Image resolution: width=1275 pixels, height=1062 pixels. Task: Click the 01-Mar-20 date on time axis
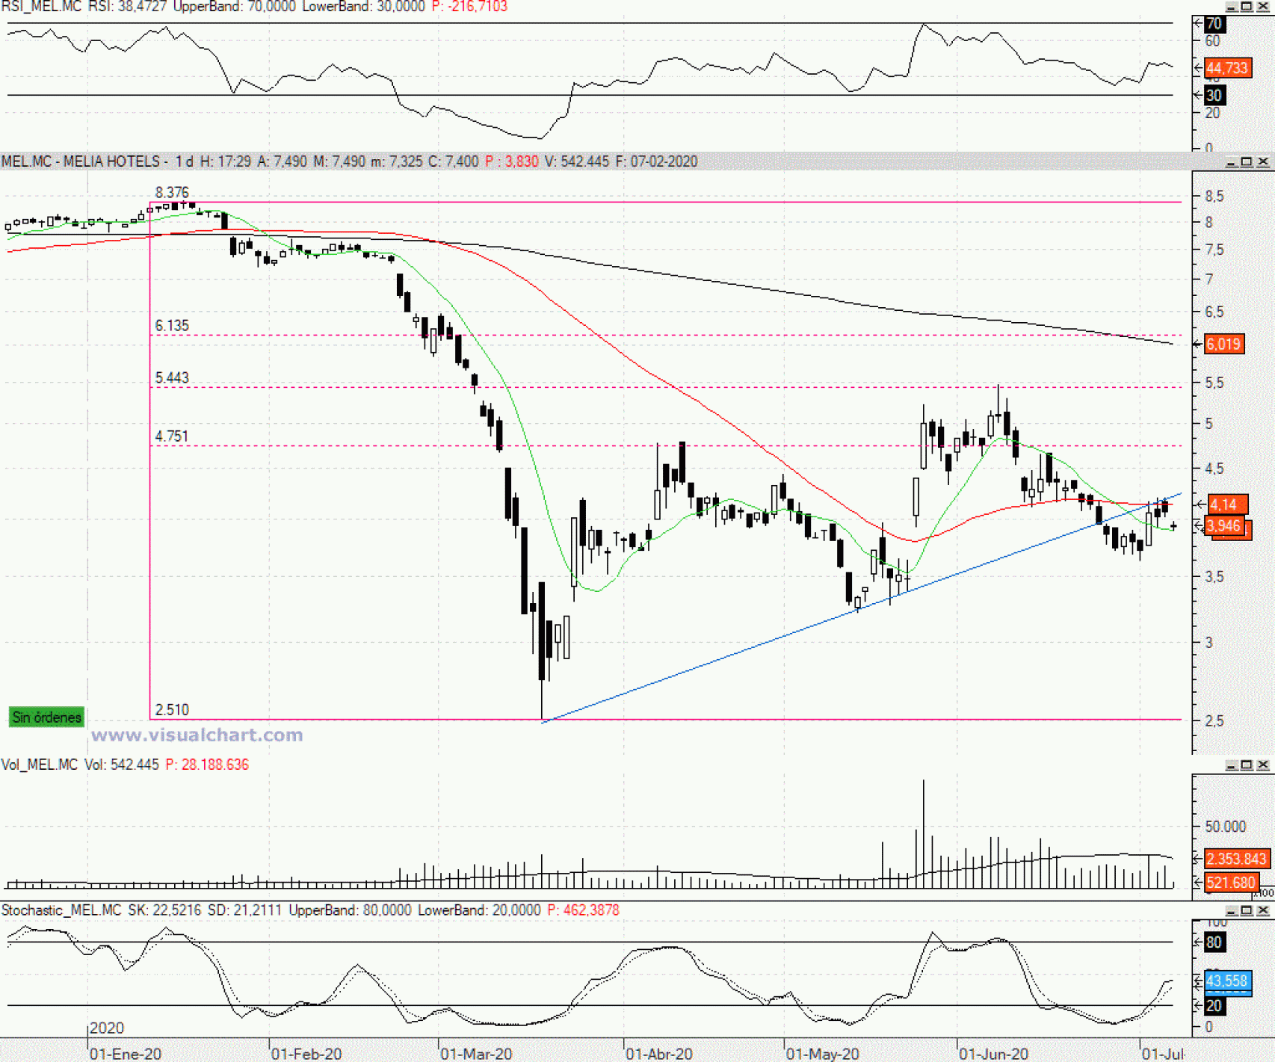(476, 1054)
